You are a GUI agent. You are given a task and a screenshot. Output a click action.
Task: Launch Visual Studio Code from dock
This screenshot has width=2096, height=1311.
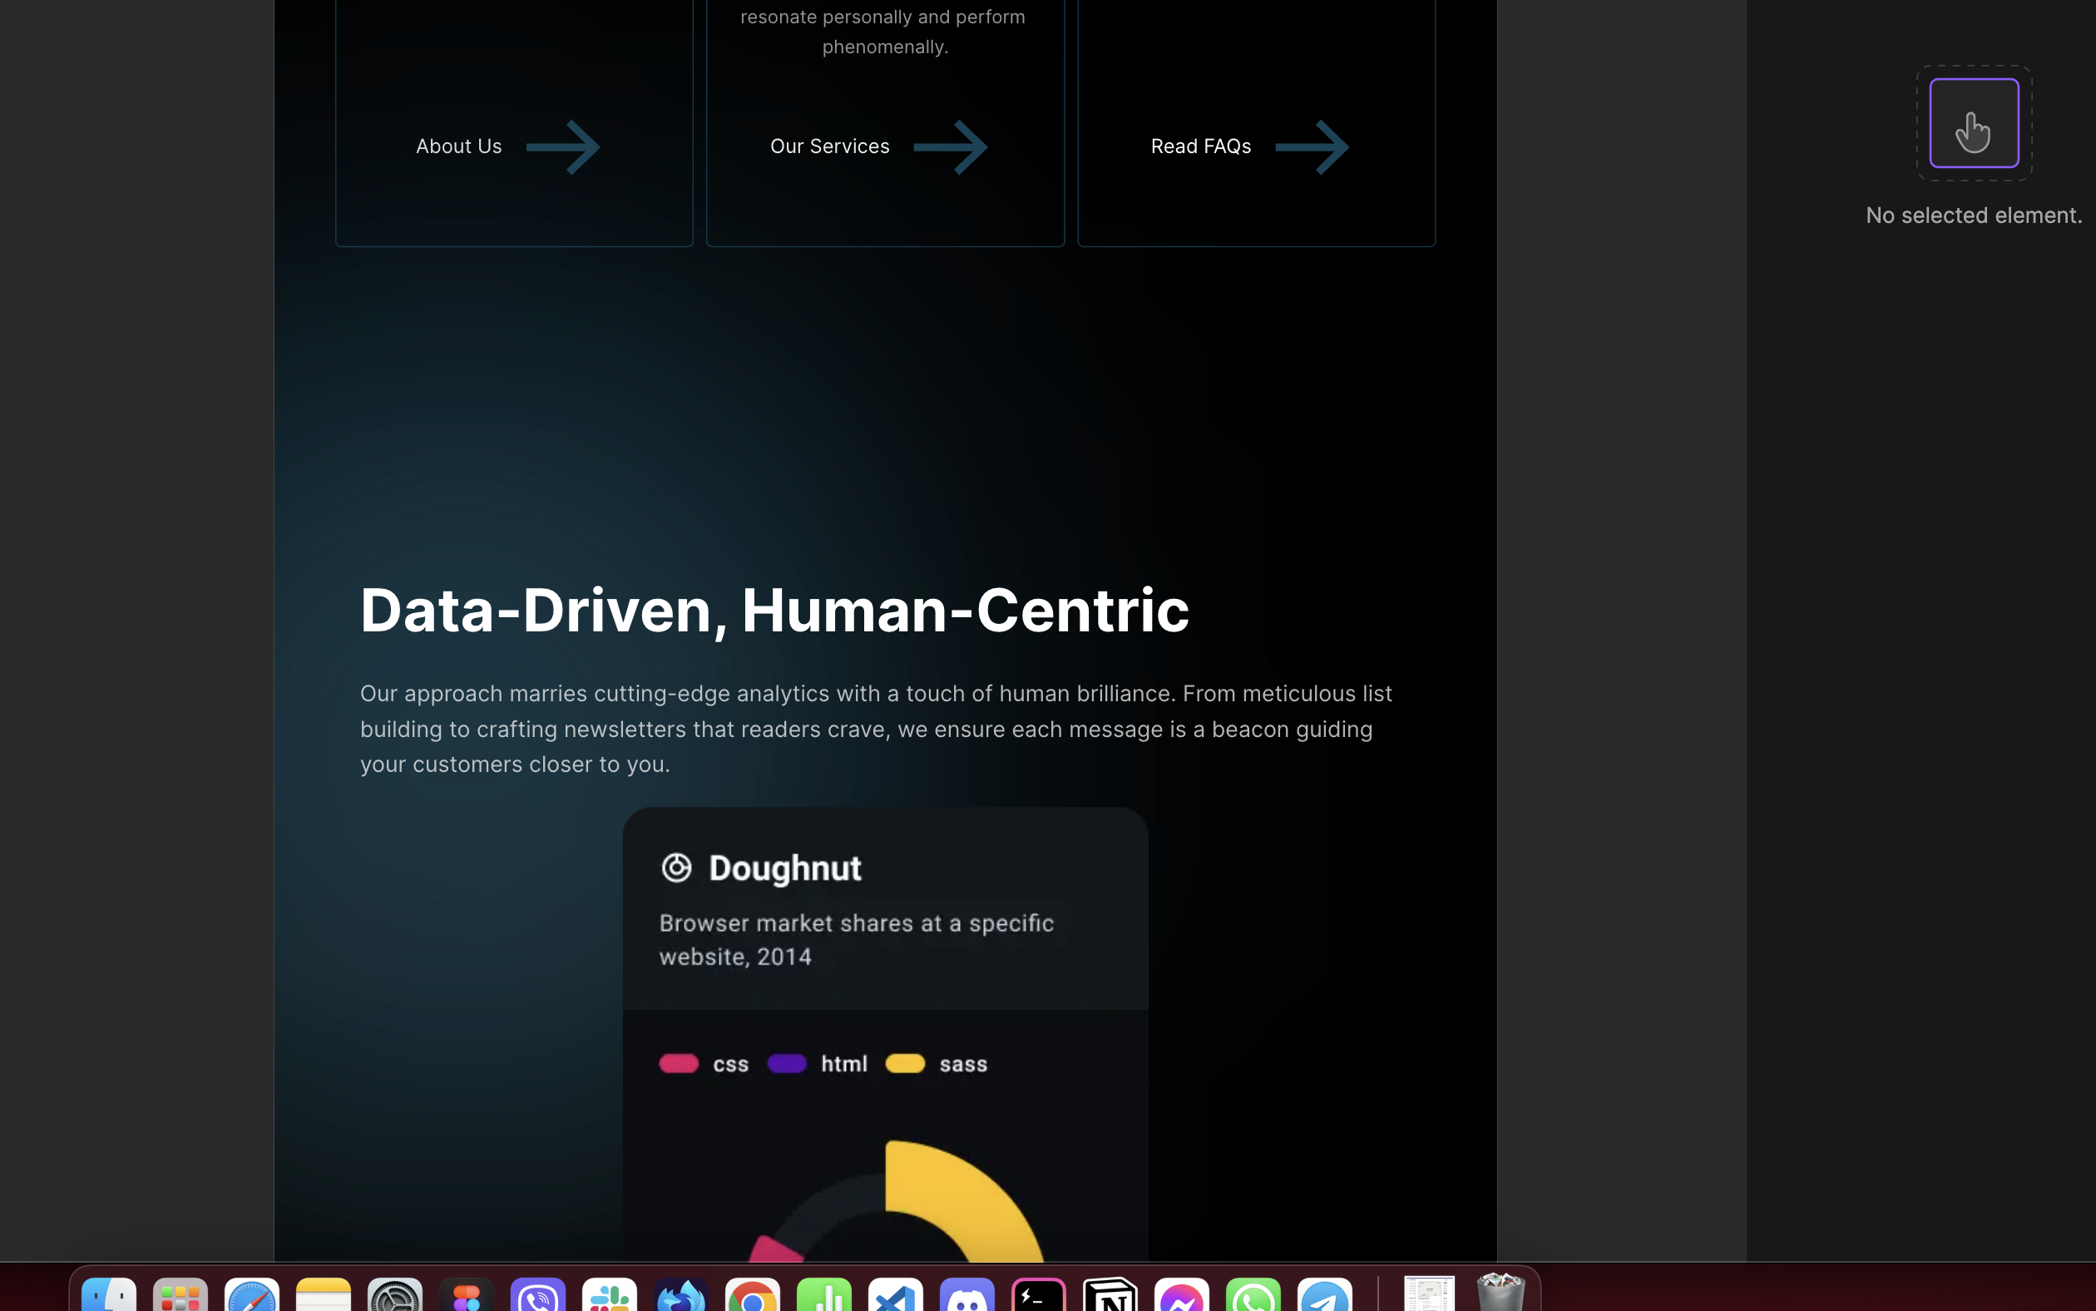[x=896, y=1294]
